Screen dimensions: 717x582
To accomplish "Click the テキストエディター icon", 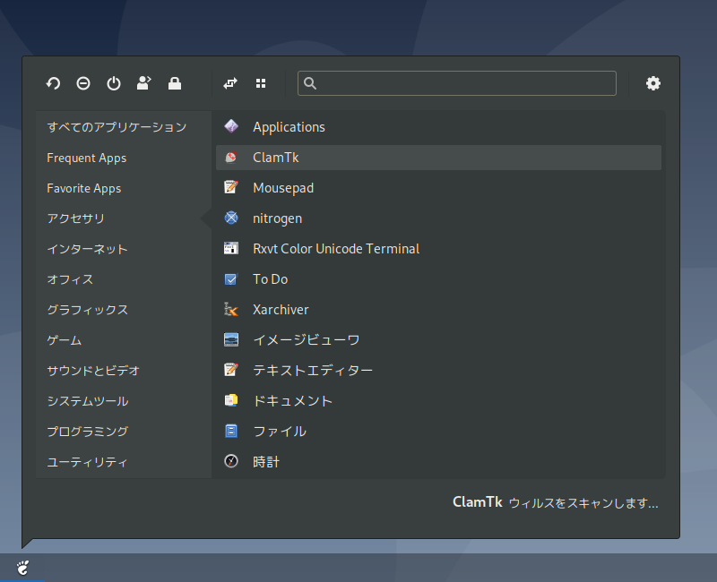I will (231, 370).
